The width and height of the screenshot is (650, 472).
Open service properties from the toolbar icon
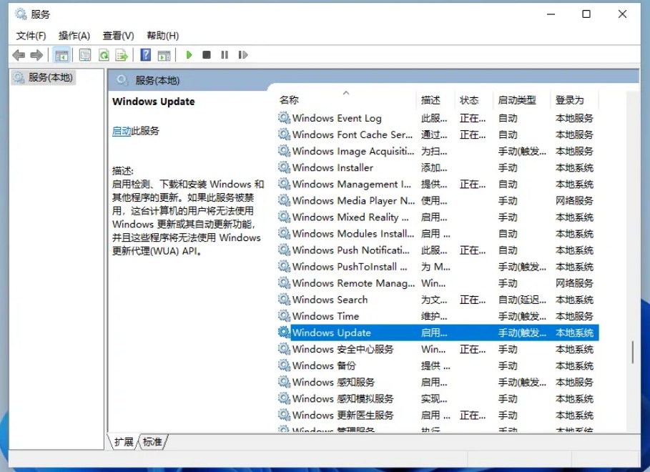(x=85, y=55)
